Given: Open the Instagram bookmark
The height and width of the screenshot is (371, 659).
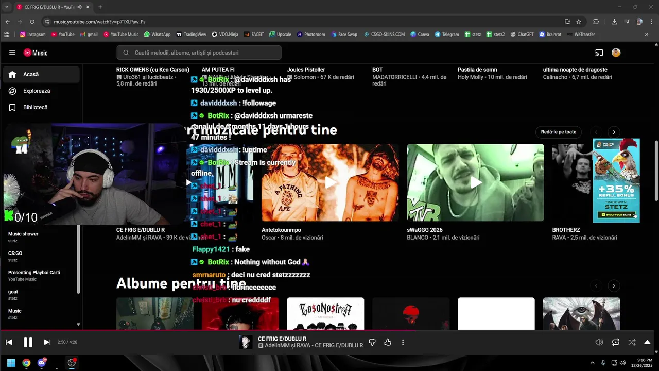Looking at the screenshot, I should point(32,35).
